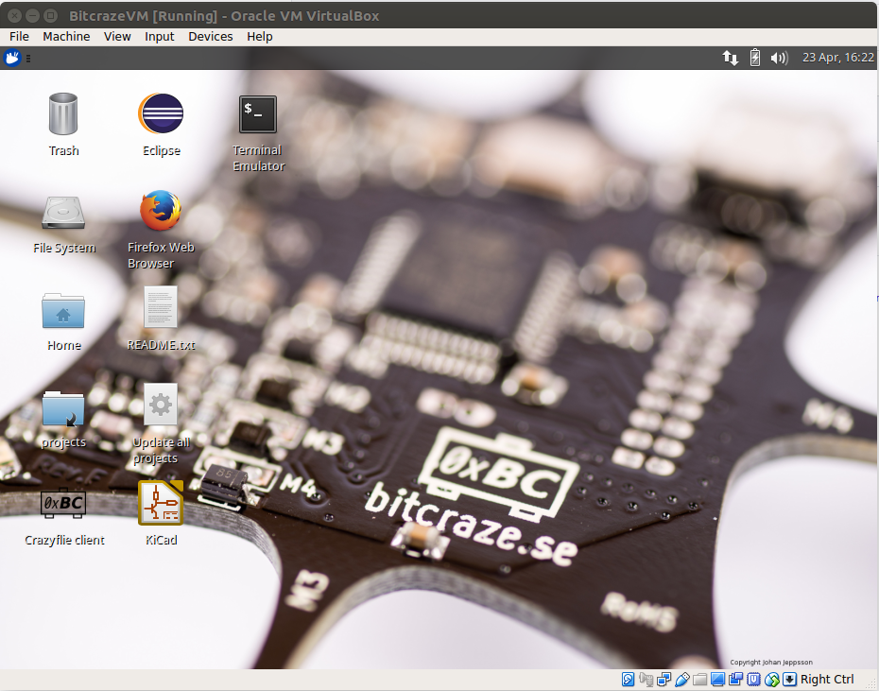Viewport: 879px width, 691px height.
Task: Open the Input menu
Action: [159, 37]
